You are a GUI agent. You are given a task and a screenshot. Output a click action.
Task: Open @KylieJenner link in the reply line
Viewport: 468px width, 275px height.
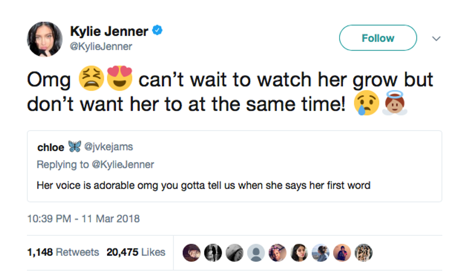[x=123, y=165]
